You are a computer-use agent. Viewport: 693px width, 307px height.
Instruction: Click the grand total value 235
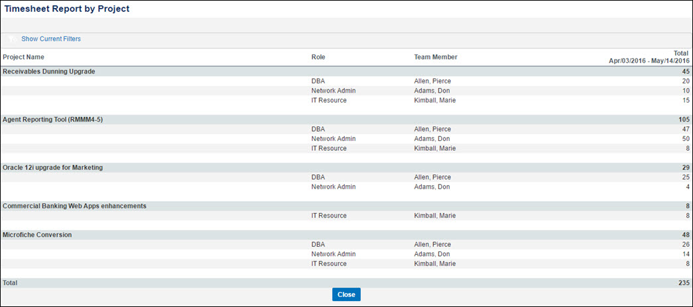click(x=684, y=283)
